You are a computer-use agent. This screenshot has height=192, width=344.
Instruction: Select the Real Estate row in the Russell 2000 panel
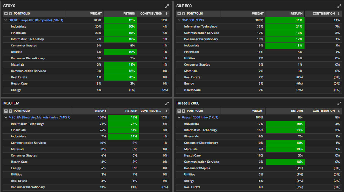click(x=259, y=187)
